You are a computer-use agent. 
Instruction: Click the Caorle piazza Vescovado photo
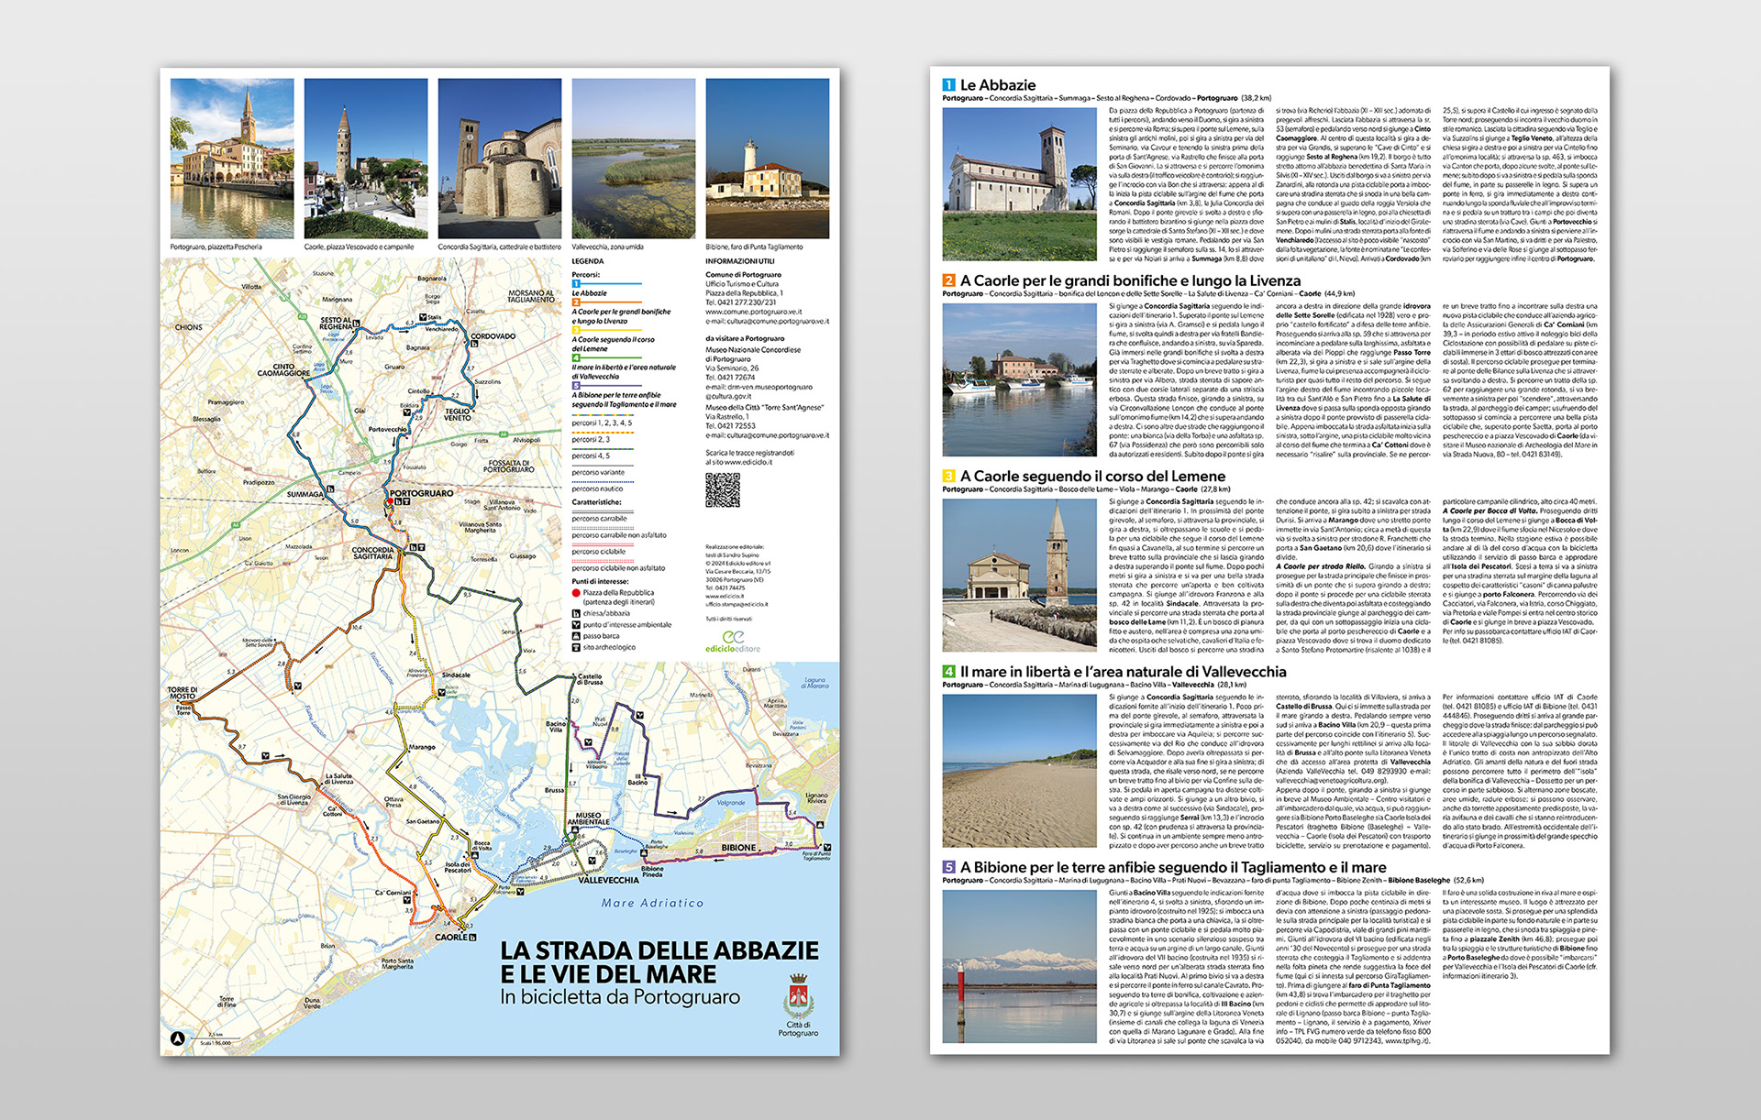[366, 159]
